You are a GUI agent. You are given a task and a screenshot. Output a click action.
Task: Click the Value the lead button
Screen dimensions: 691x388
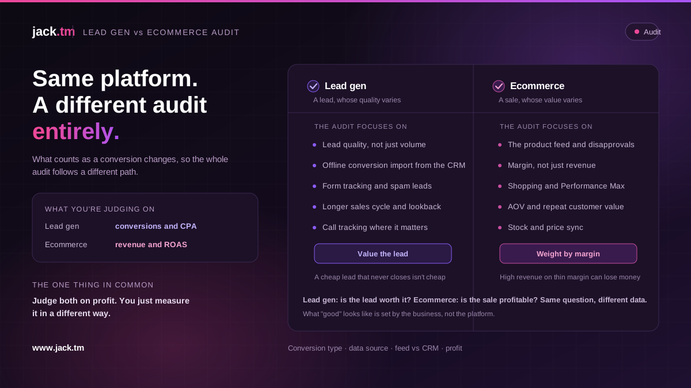[383, 253]
